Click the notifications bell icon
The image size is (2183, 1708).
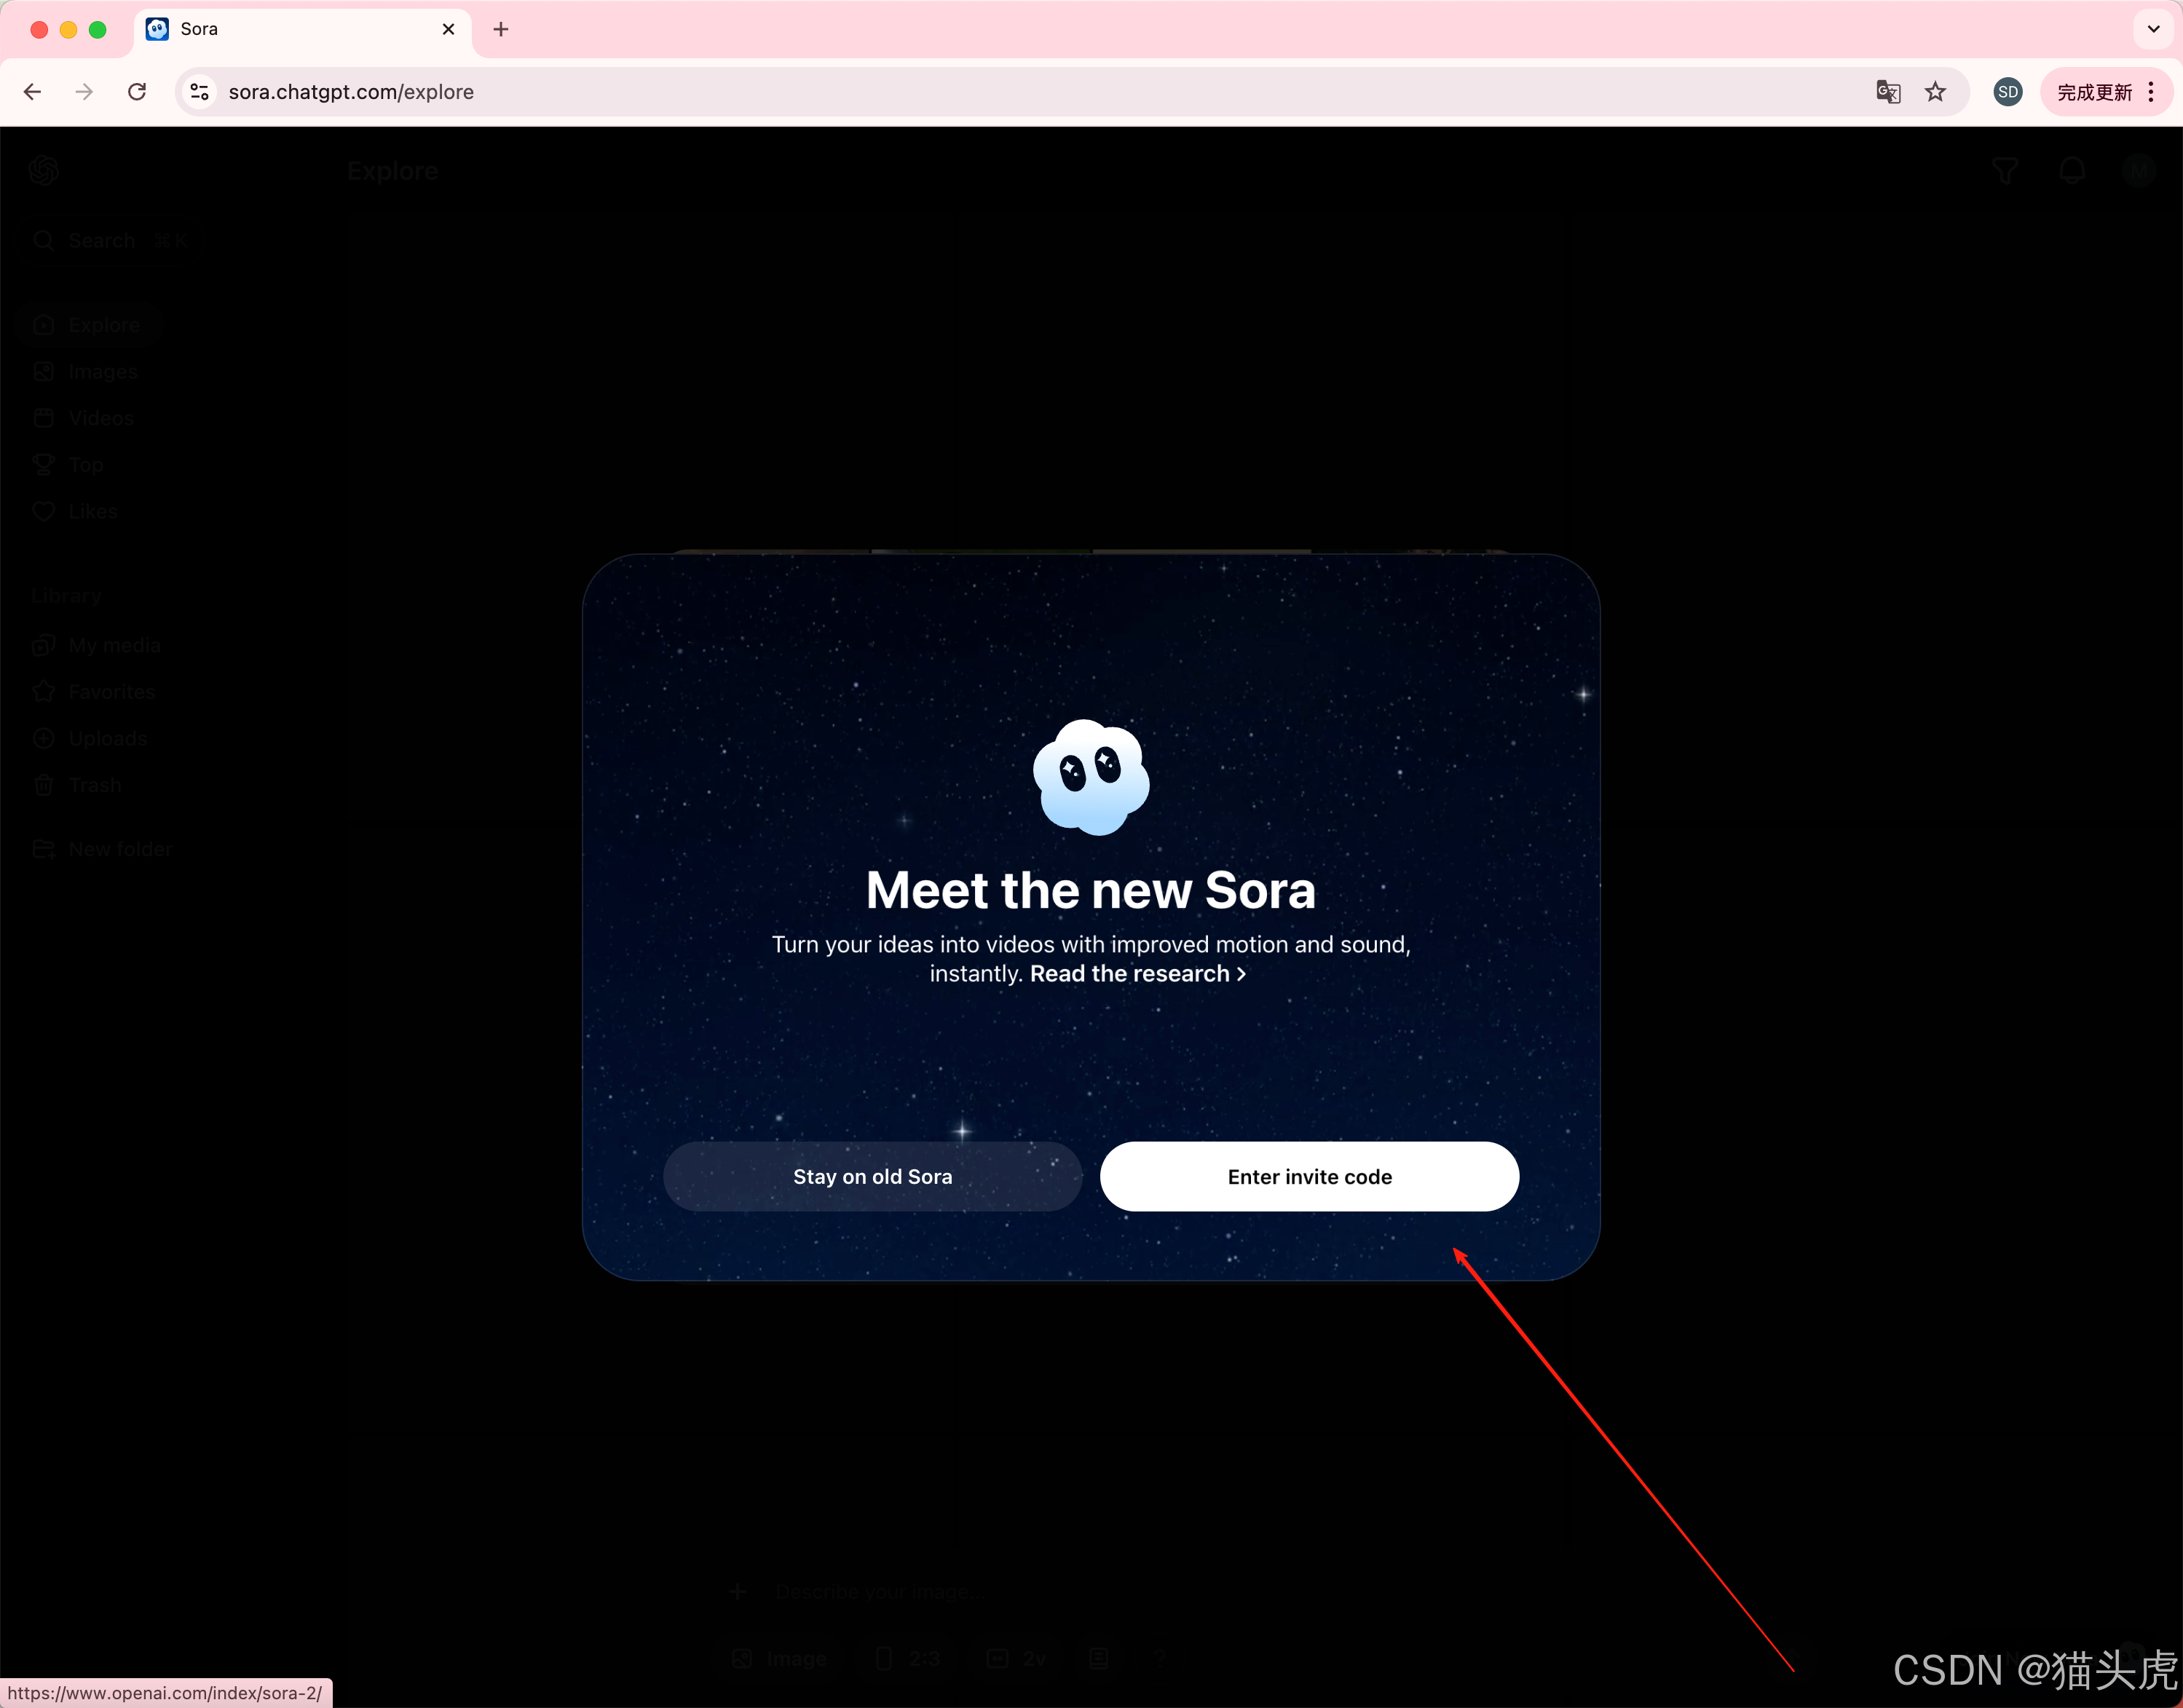[x=2072, y=171]
